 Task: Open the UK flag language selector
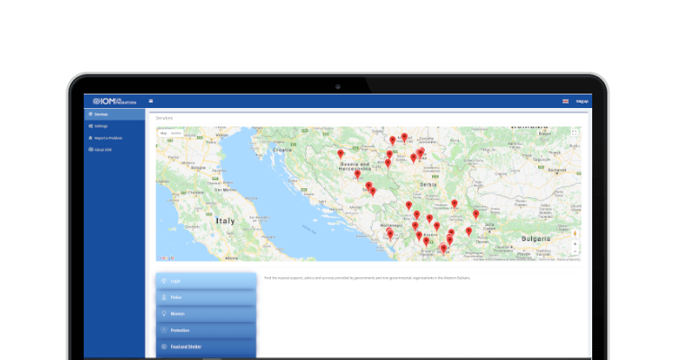click(565, 101)
